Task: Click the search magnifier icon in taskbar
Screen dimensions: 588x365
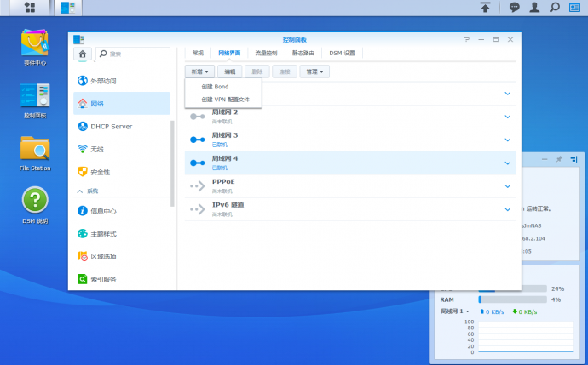Action: (x=555, y=8)
